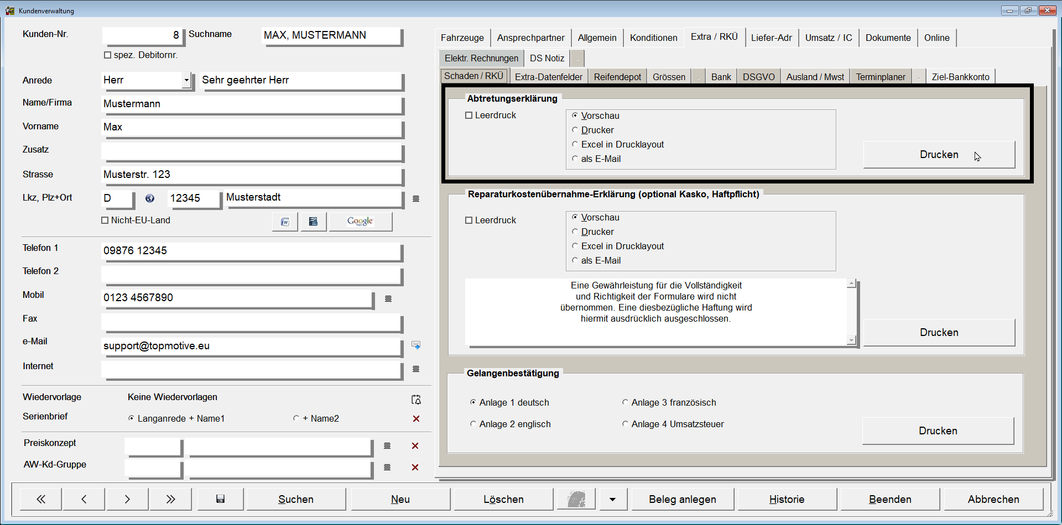Image resolution: width=1062 pixels, height=525 pixels.
Task: Open Wiedervorlage calendar reminder icon
Action: click(416, 400)
